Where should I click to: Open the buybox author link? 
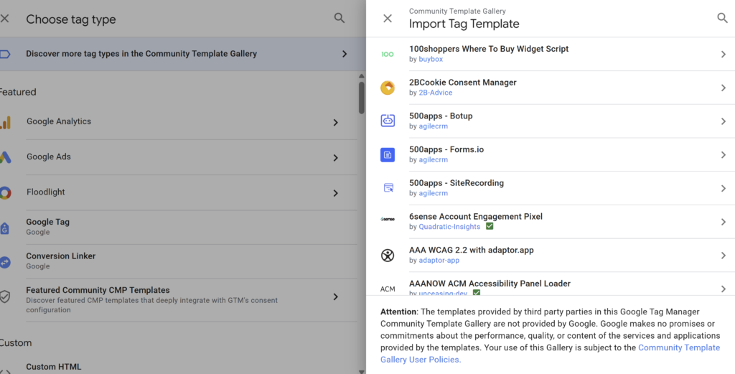pos(431,60)
